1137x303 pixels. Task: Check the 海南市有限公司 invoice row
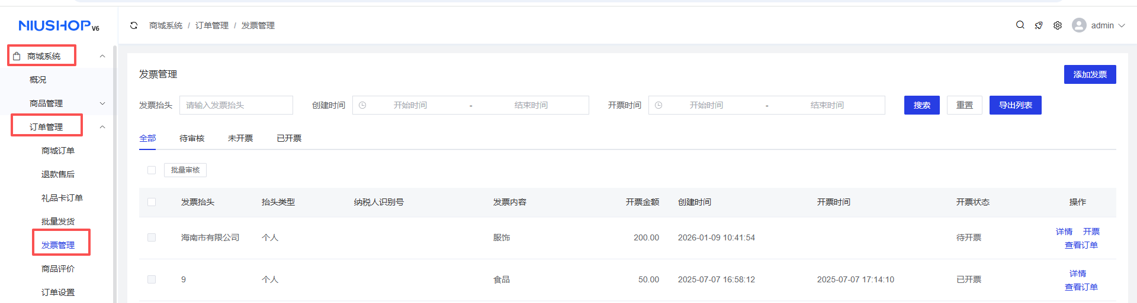pyautogui.click(x=152, y=237)
